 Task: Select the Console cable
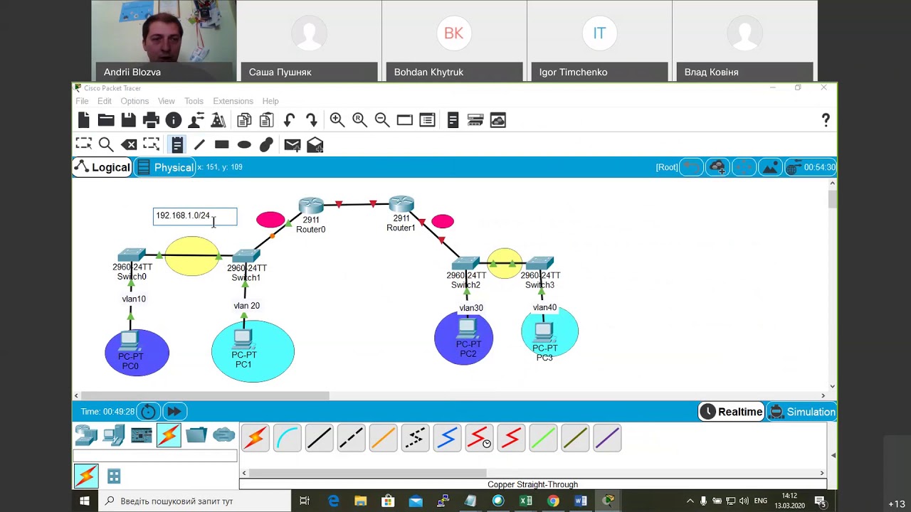pos(288,438)
